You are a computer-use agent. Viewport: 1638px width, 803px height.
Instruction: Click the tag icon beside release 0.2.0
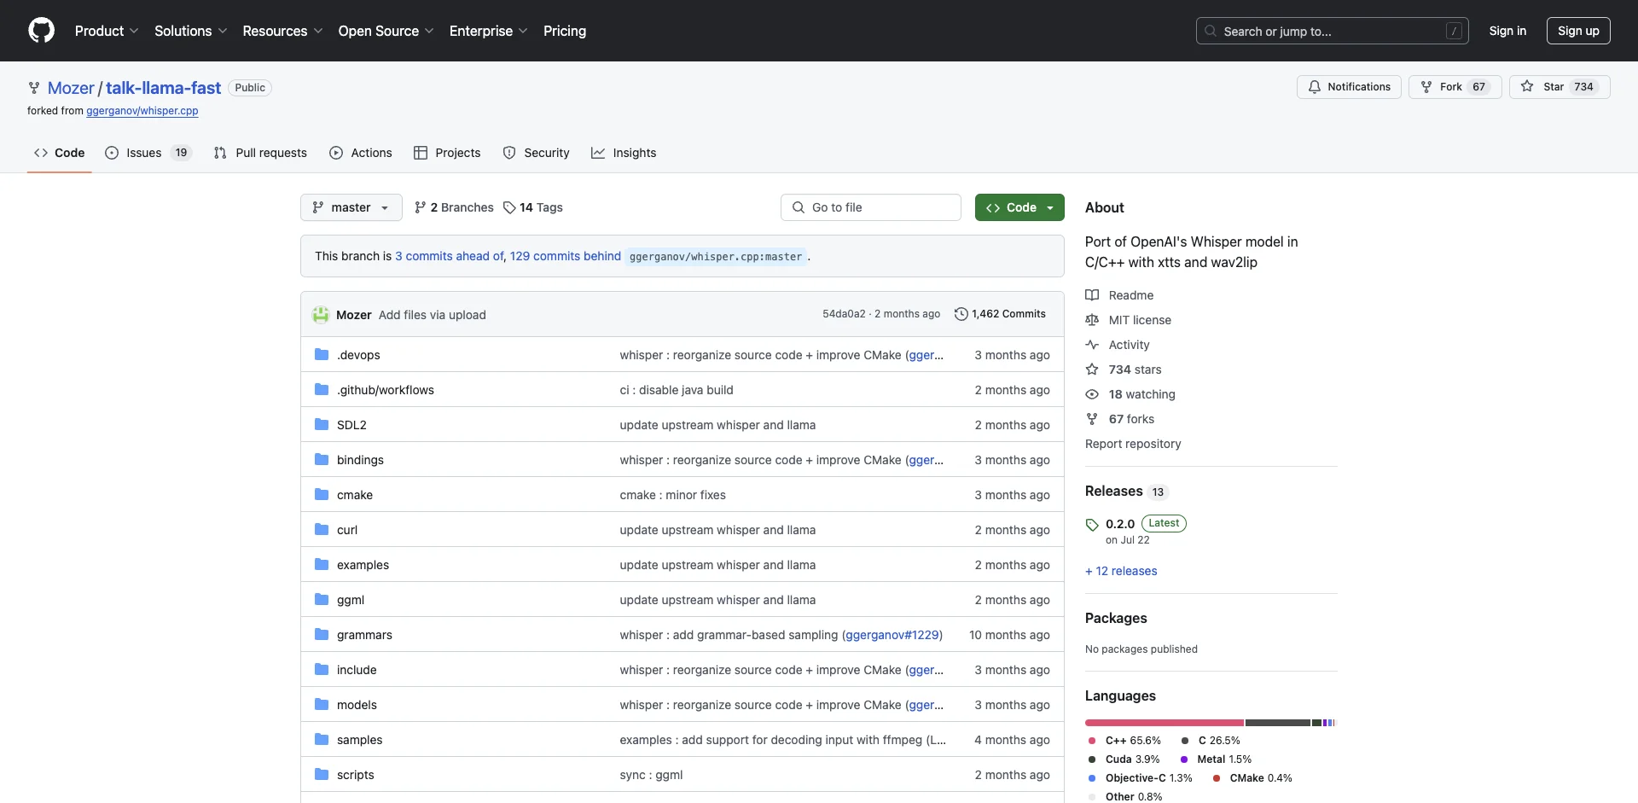pyautogui.click(x=1092, y=525)
